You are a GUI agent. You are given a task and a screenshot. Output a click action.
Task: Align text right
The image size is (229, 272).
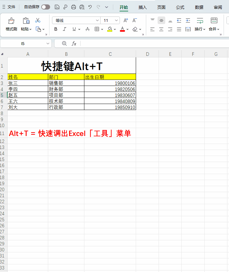coord(170,29)
